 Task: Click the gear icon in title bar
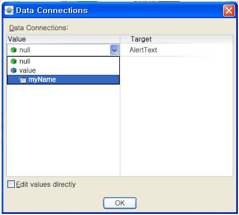pos(9,10)
